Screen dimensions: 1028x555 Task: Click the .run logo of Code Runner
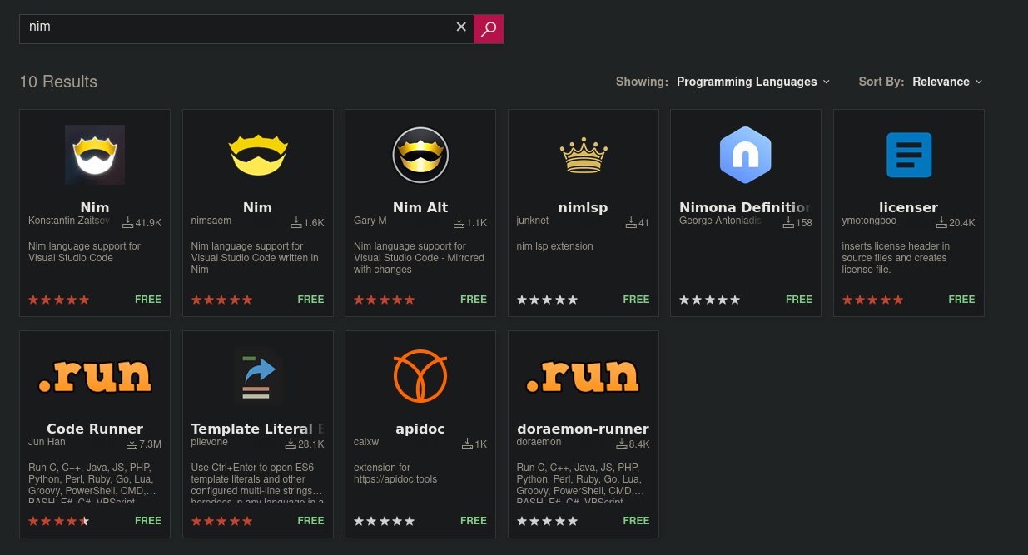coord(95,376)
